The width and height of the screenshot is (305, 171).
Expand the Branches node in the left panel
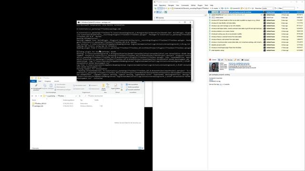155,18
